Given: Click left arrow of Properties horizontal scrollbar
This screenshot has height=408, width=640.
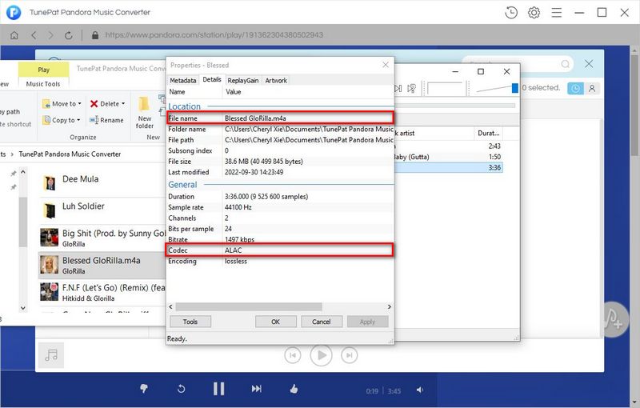Looking at the screenshot, I should point(170,306).
